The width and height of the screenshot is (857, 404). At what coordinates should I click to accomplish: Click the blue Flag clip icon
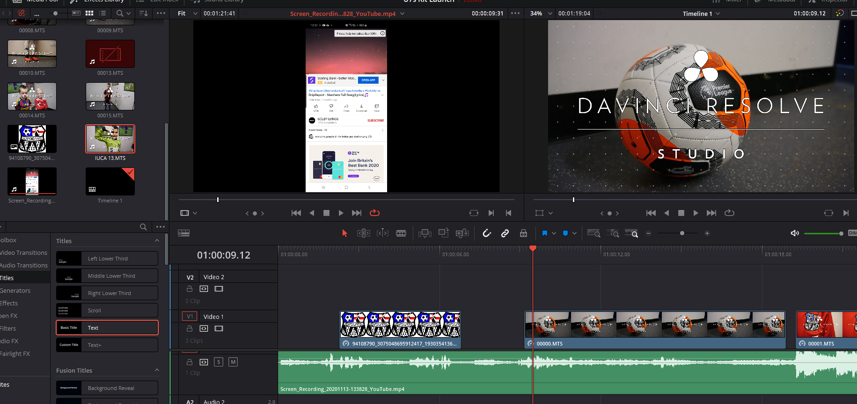tap(545, 233)
